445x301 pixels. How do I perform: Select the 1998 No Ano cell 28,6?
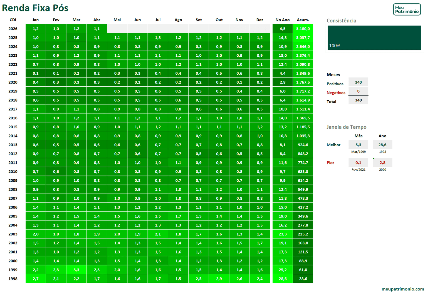283,279
